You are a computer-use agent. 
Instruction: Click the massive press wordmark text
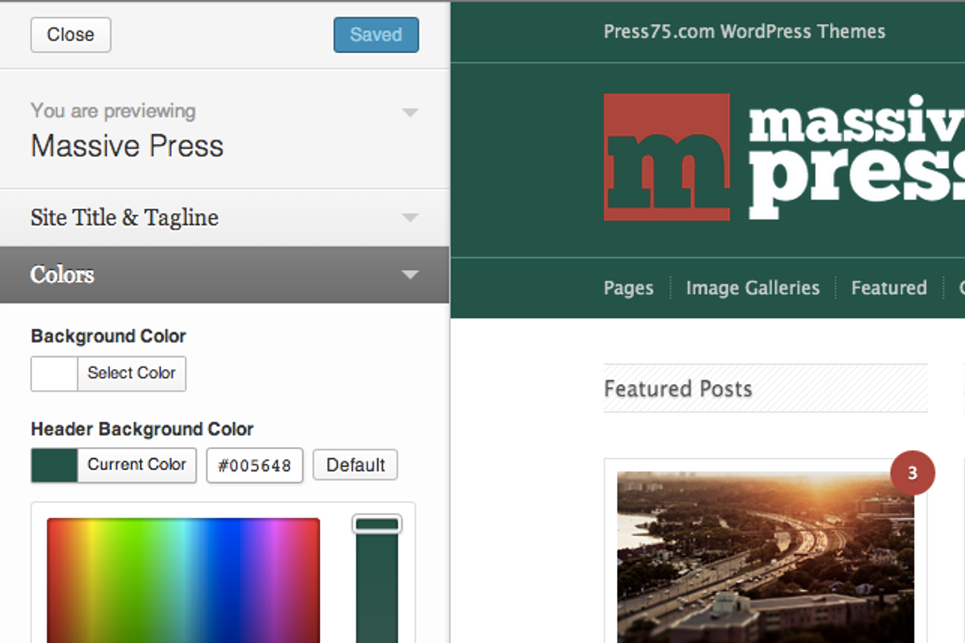856,158
